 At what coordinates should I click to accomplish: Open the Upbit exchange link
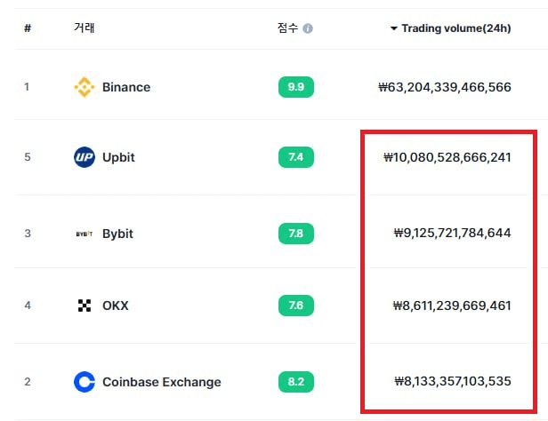pyautogui.click(x=118, y=157)
